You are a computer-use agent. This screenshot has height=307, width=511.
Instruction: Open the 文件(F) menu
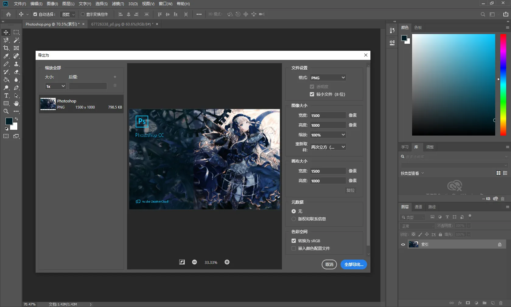[20, 4]
